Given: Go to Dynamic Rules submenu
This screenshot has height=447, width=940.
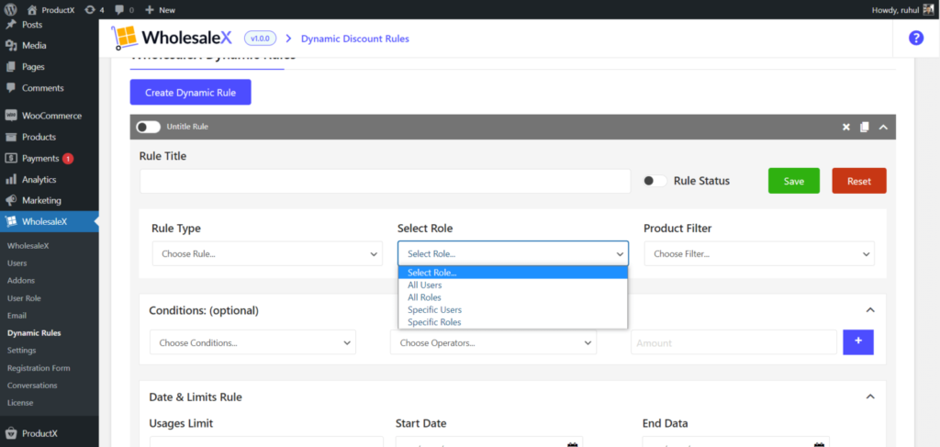Looking at the screenshot, I should coord(34,332).
